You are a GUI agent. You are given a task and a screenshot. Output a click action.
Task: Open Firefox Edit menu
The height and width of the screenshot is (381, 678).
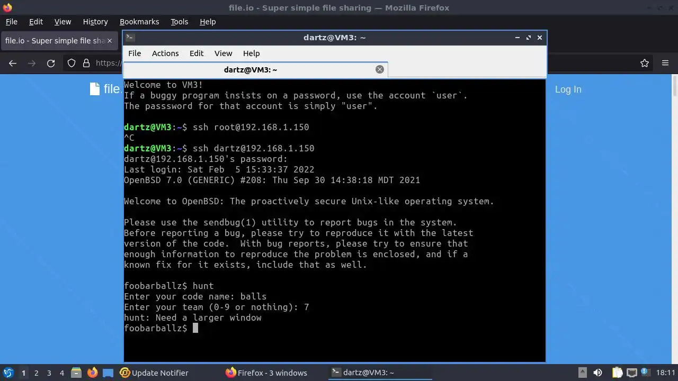pos(35,22)
